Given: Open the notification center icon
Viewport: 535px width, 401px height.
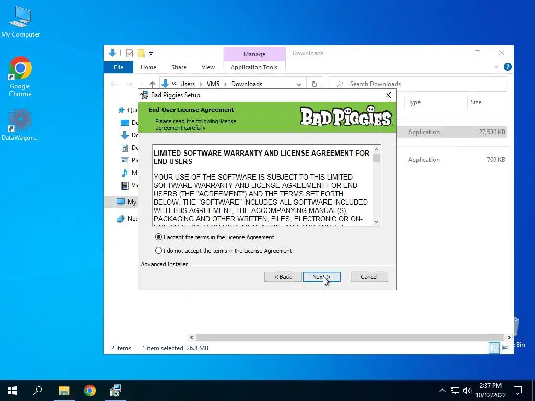Looking at the screenshot, I should 518,391.
